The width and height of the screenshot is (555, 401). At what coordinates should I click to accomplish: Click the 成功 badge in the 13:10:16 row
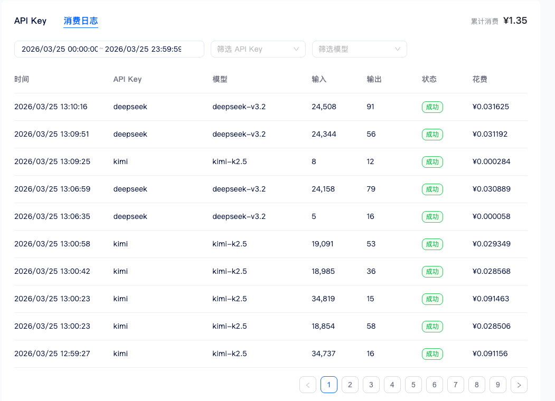(x=432, y=107)
